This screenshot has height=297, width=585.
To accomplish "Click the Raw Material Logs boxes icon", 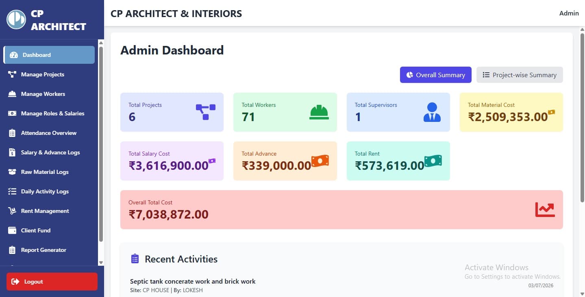I will pyautogui.click(x=12, y=172).
